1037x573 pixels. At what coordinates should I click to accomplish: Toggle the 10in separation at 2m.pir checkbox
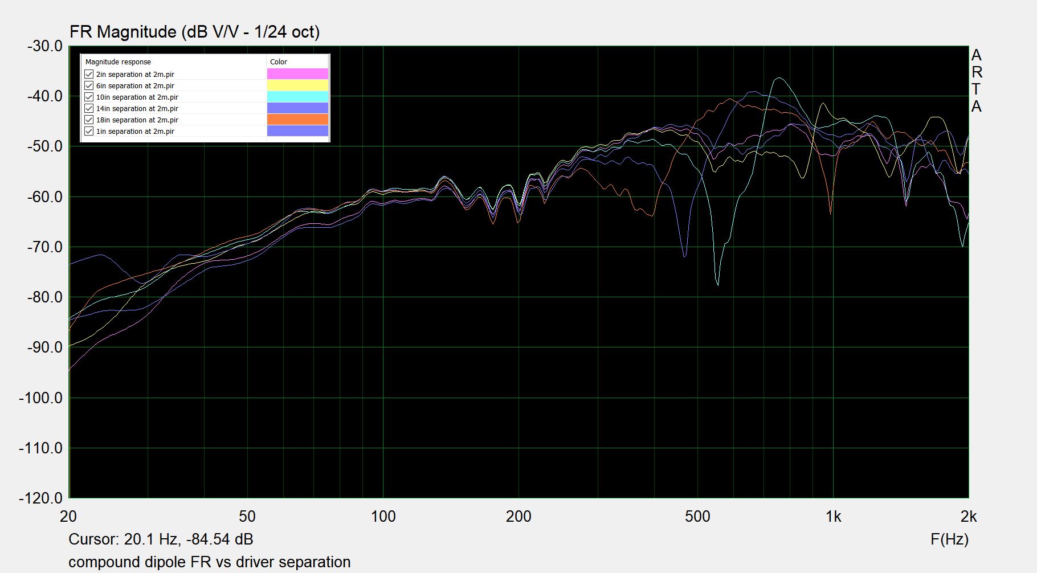89,97
